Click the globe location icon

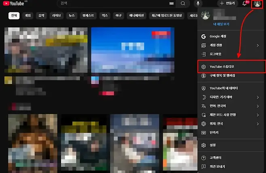click(204, 124)
